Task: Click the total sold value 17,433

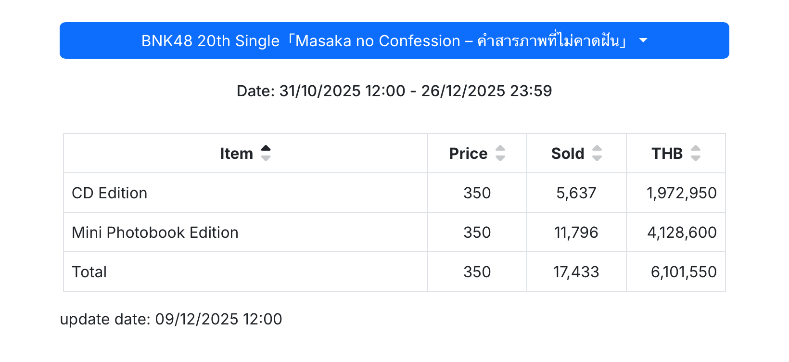Action: tap(576, 272)
